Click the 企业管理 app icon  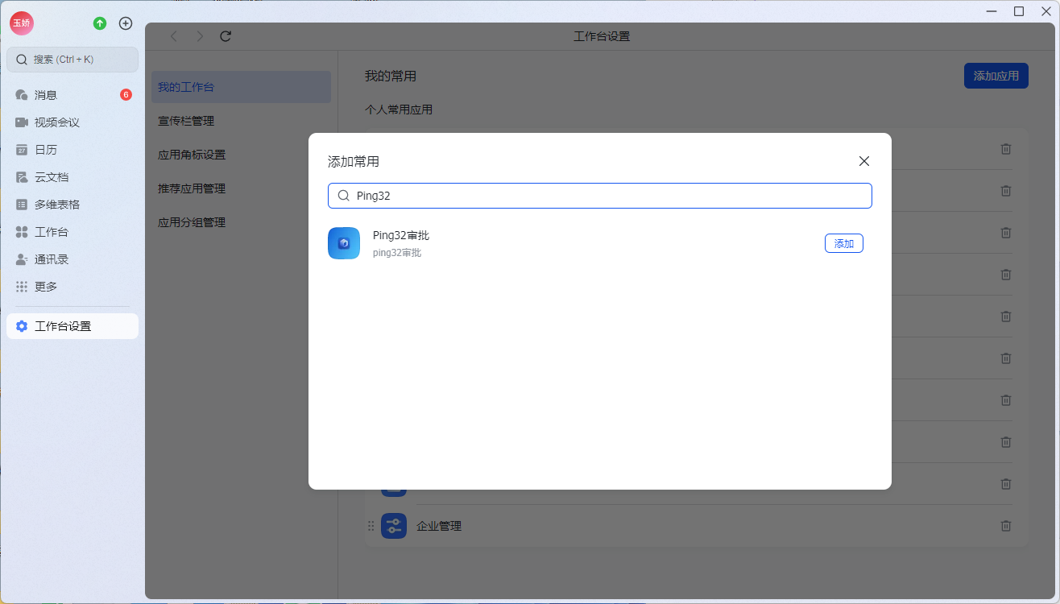coord(394,526)
